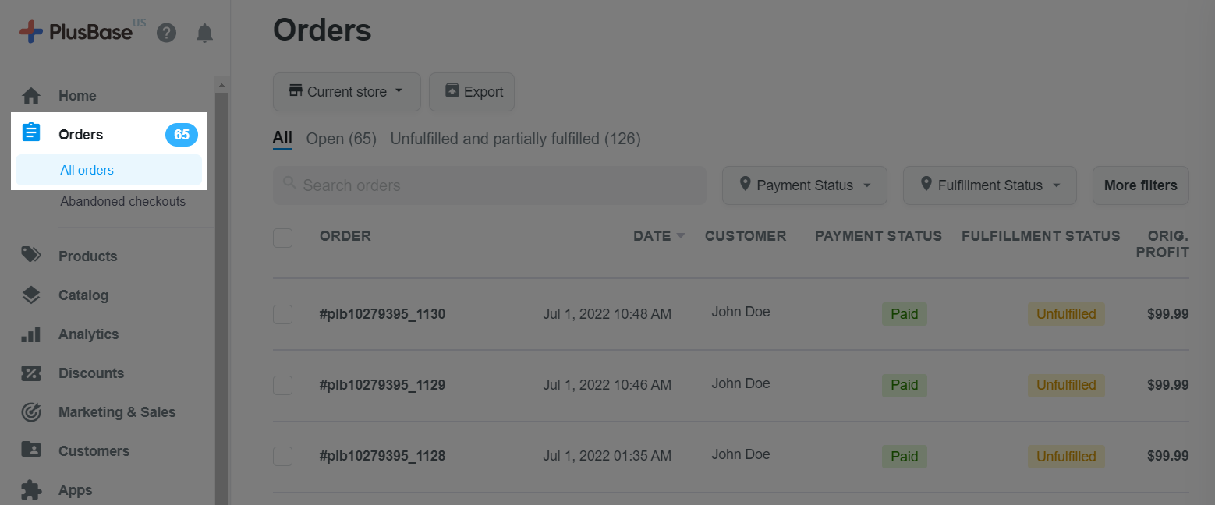
Task: Toggle the select-all orders checkbox
Action: (x=282, y=238)
